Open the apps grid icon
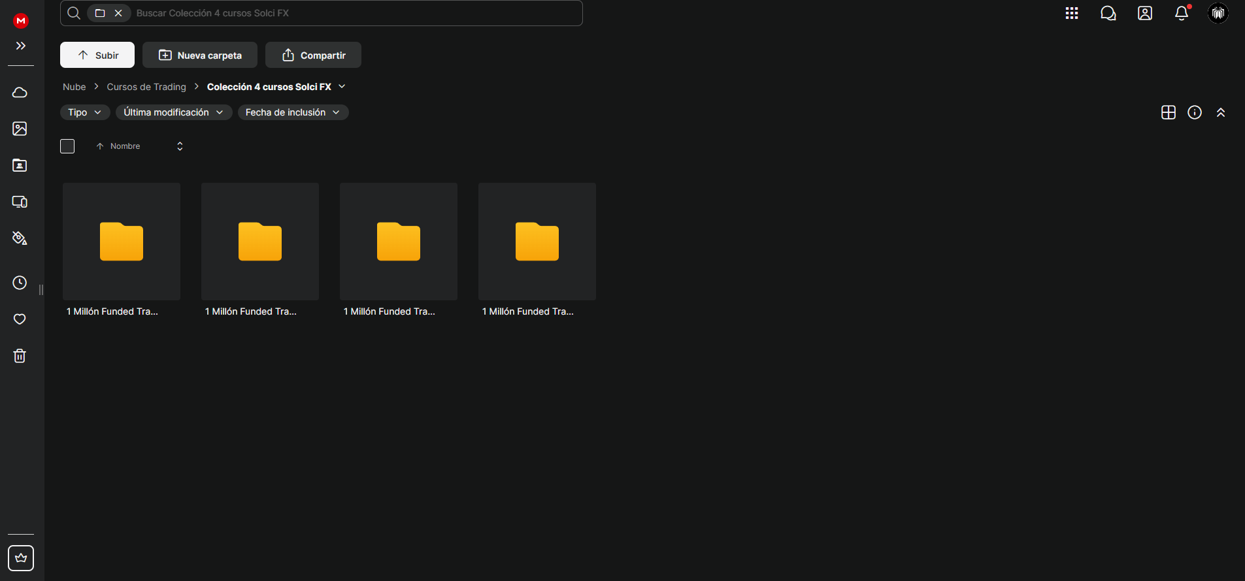 [x=1072, y=13]
